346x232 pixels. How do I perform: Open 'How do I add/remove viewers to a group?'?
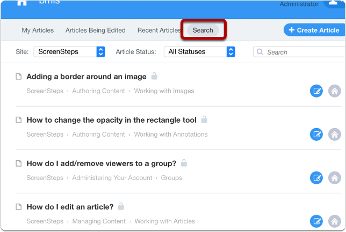click(x=102, y=163)
